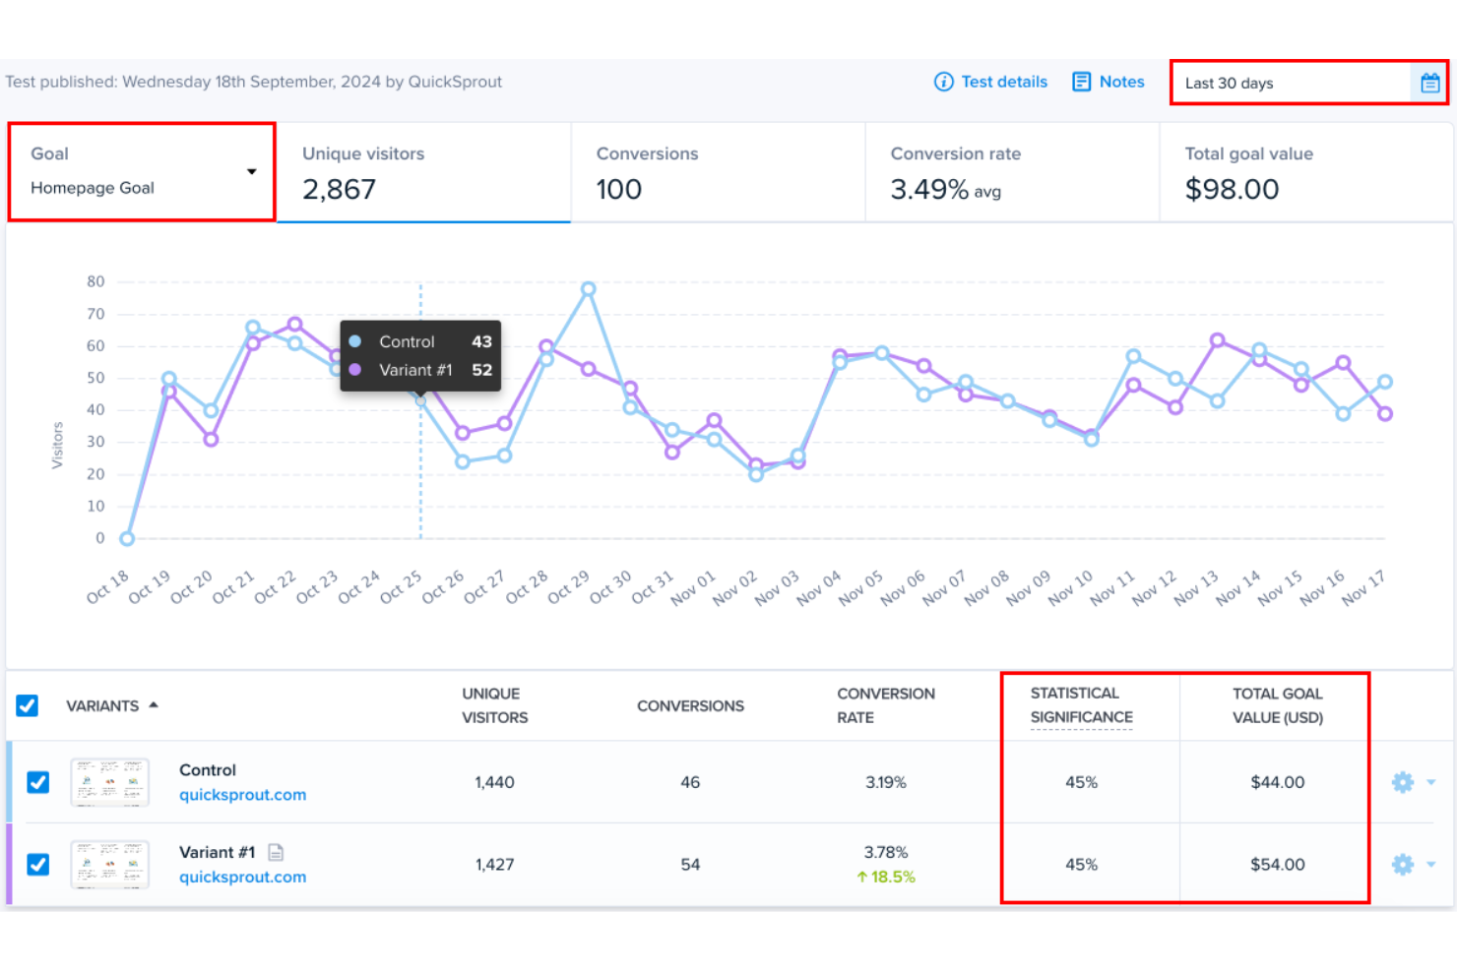The width and height of the screenshot is (1457, 971).
Task: Click the Oct 25 data point on the chart
Action: point(419,398)
